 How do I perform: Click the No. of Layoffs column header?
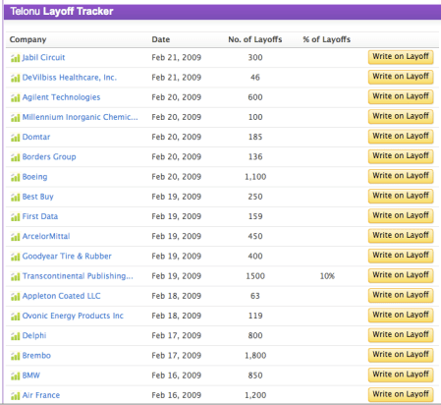(255, 39)
